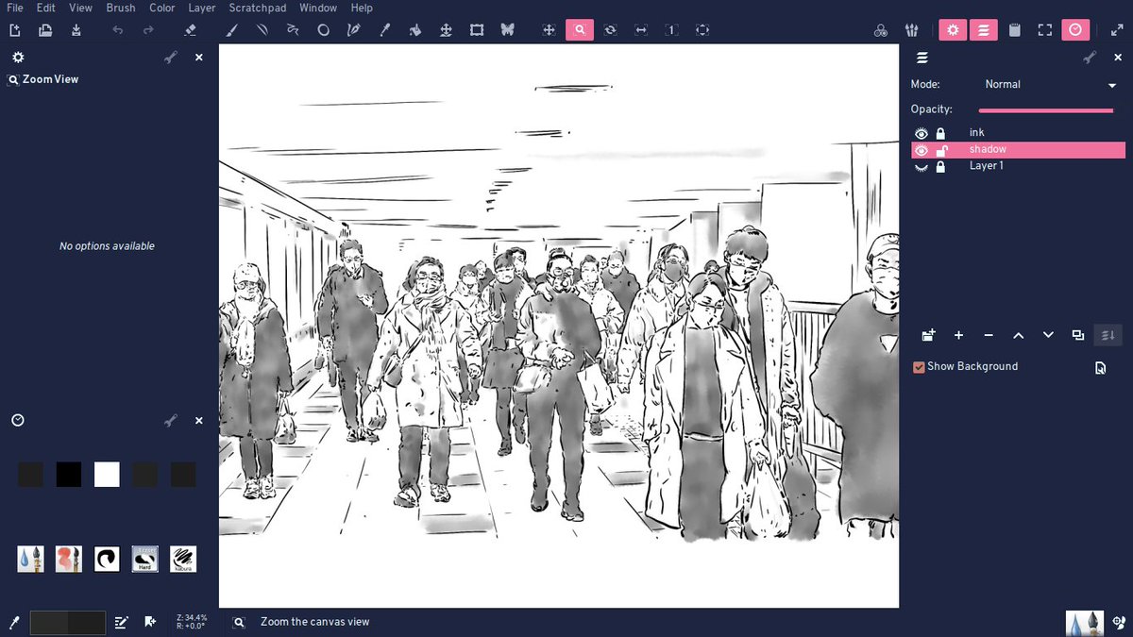Screen dimensions: 1133x637
Task: Mirror the view horizontally
Action: pos(641,30)
